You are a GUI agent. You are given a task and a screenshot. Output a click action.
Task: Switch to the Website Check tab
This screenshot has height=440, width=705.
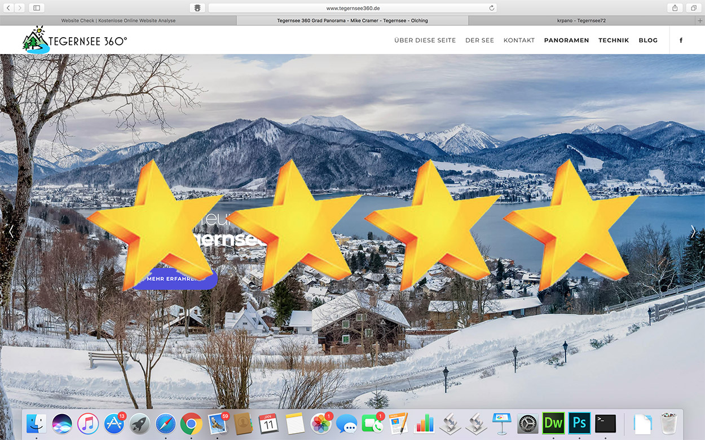(118, 21)
